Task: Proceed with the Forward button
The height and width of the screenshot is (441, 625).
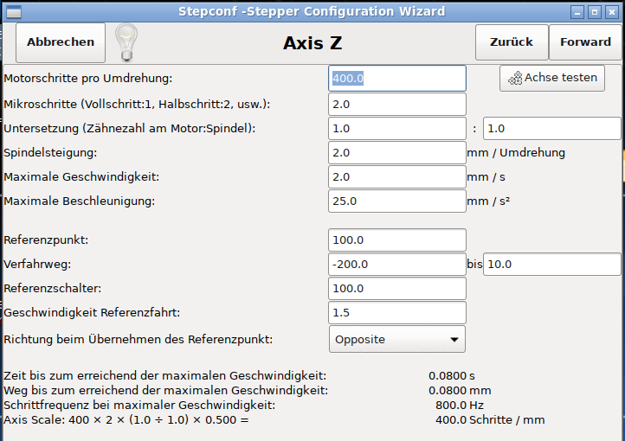Action: coord(585,42)
